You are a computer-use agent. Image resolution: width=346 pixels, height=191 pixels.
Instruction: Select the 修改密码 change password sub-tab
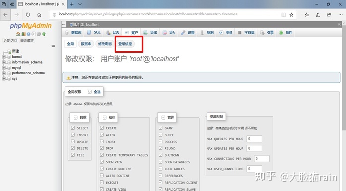105,44
